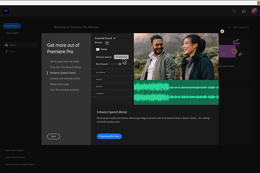This screenshot has width=260, height=173.
Task: Select Find this window anytime
Action: pos(65,90)
